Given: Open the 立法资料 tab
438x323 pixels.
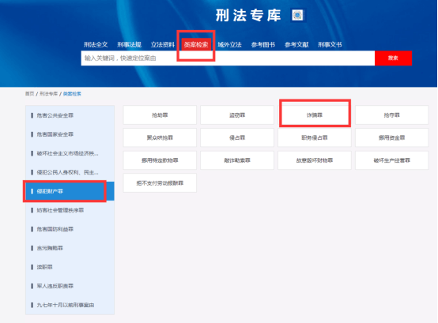Looking at the screenshot, I should point(163,45).
